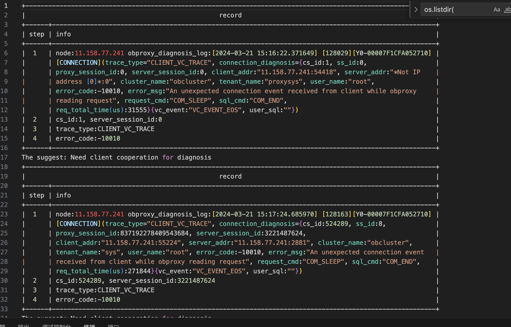Click req_total_time(us):271844 on line 29
Image resolution: width=511 pixels, height=327 pixels.
103,271
